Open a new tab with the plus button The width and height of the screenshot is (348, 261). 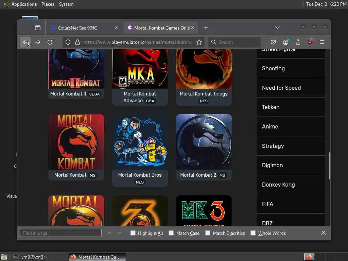[206, 28]
